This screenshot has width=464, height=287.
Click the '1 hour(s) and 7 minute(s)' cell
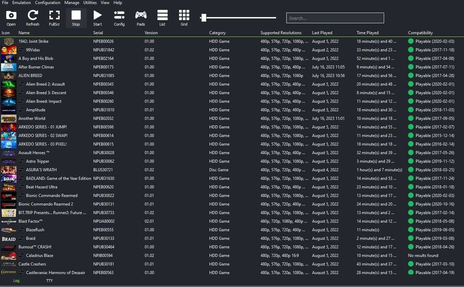tap(379, 170)
